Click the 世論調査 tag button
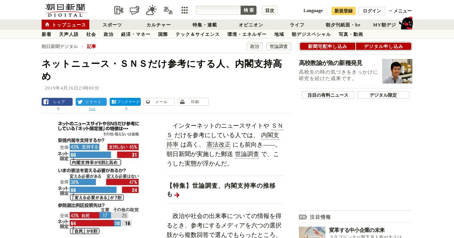 (279, 46)
